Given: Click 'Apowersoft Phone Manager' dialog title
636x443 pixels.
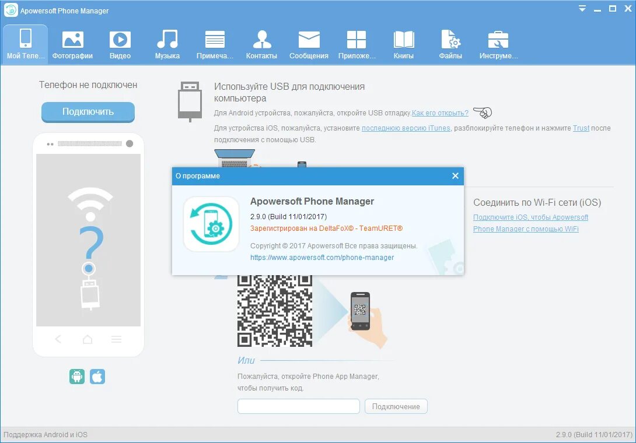Looking at the screenshot, I should [x=312, y=202].
